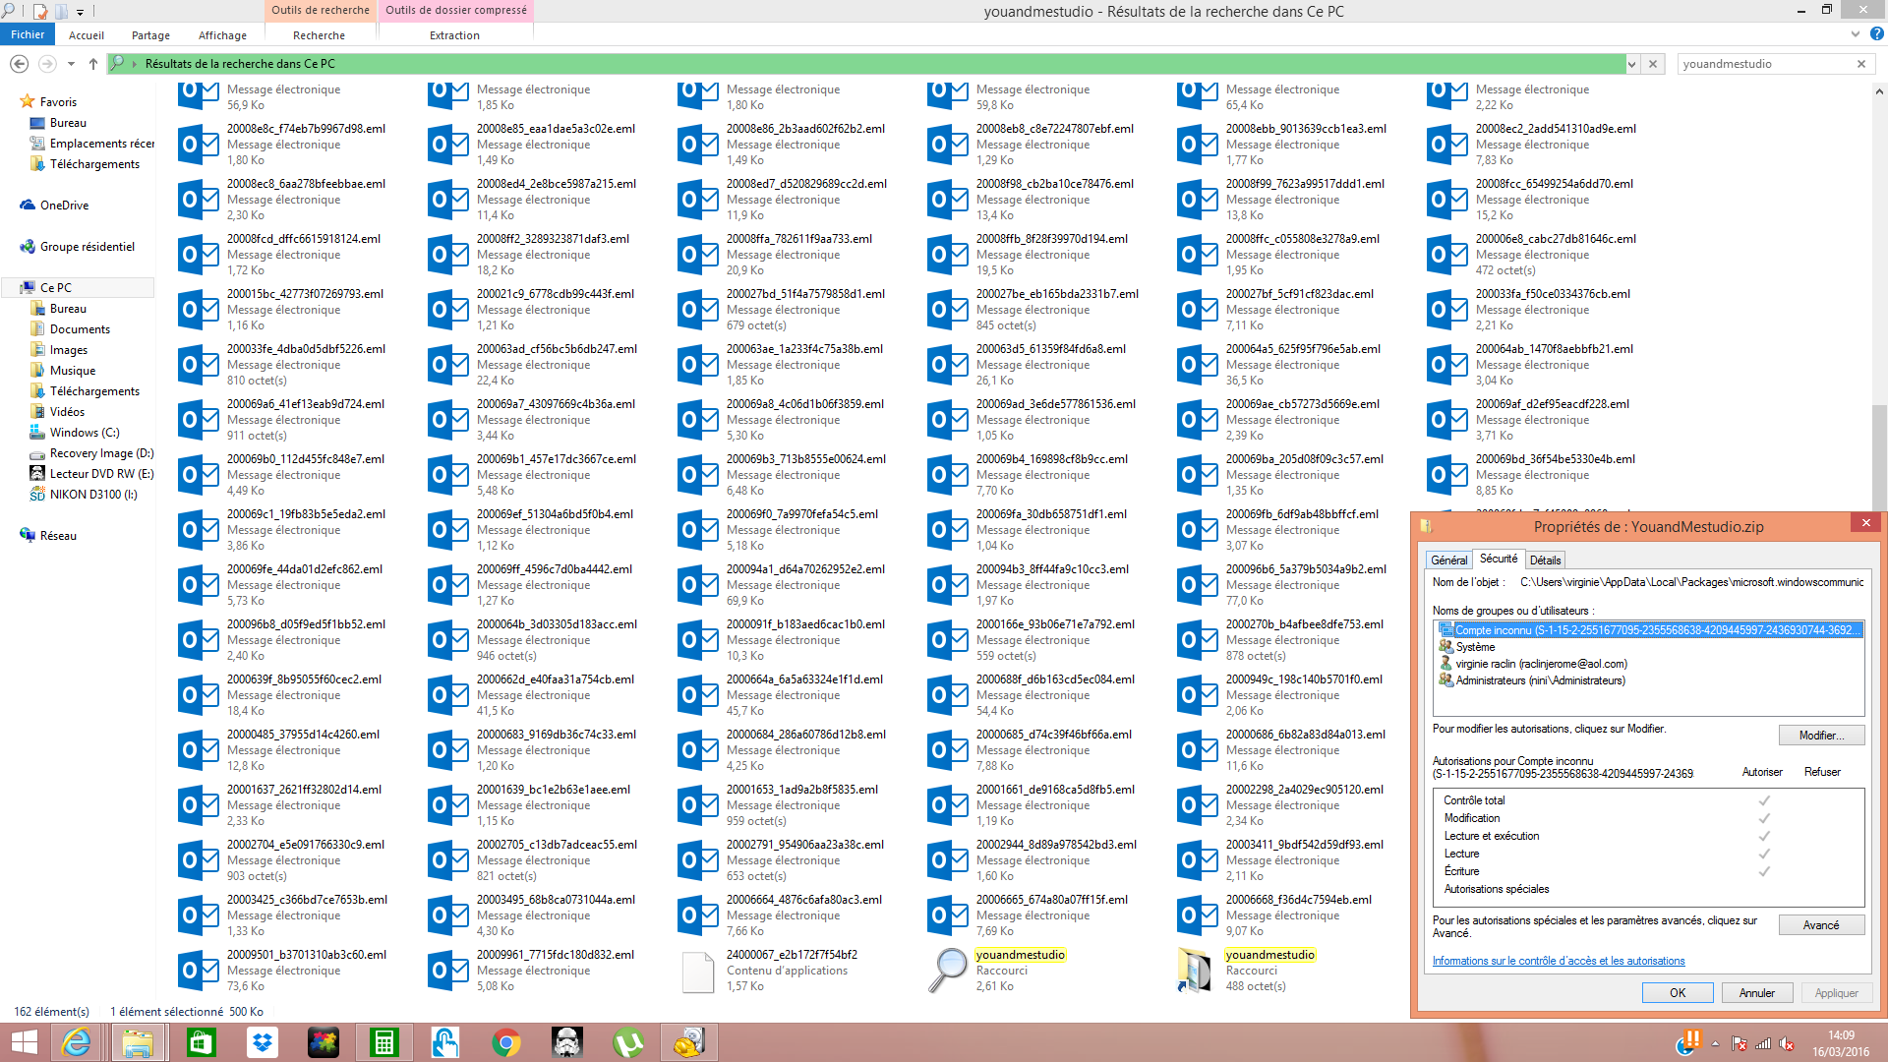
Task: Go up one folder level arrow
Action: [x=93, y=63]
